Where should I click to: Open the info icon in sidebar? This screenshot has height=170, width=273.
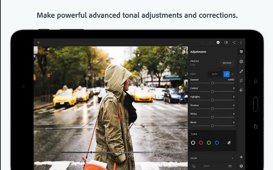241,166
